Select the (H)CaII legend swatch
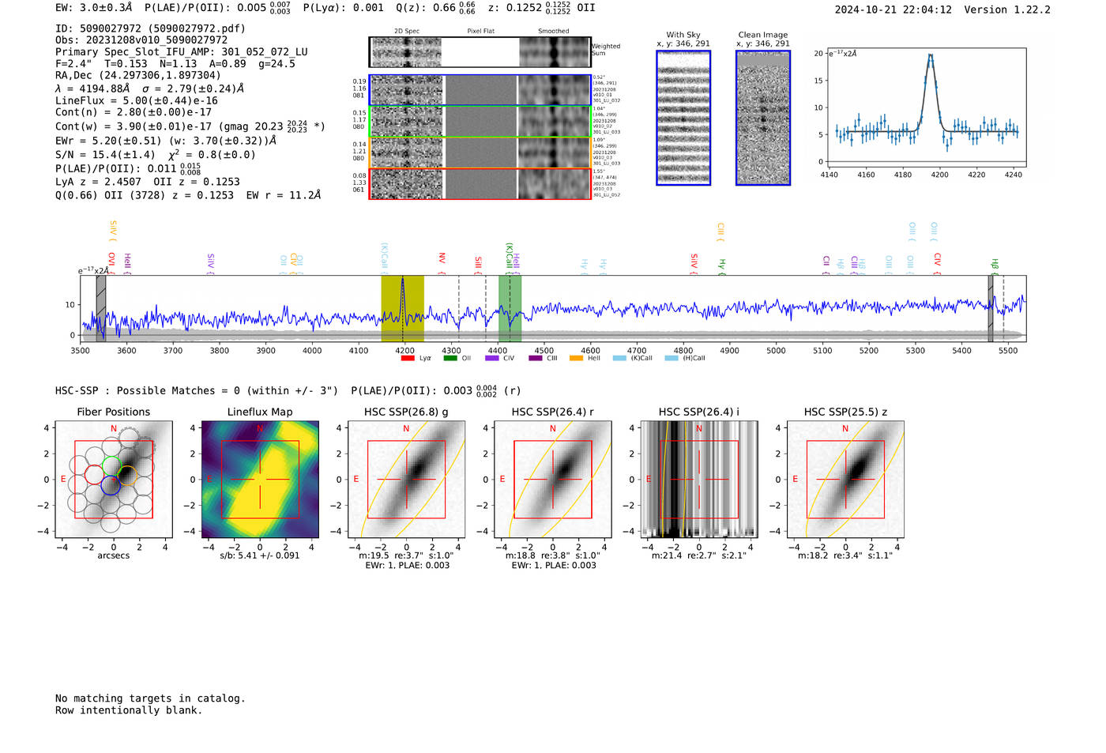Screen dimensions: 1106x753 tap(671, 358)
